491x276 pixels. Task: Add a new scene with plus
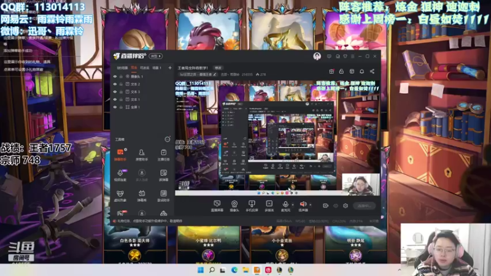[170, 67]
